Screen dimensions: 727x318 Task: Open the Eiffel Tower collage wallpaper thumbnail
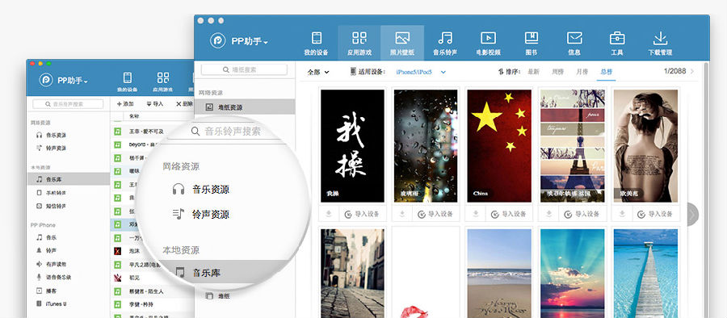[573, 146]
